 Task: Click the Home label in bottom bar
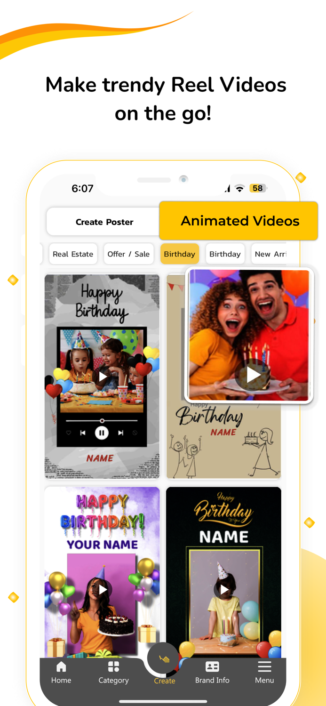pyautogui.click(x=61, y=681)
